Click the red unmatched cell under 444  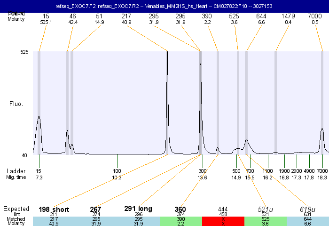[223, 221]
